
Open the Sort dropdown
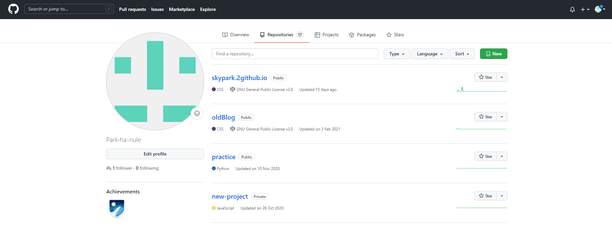pyautogui.click(x=462, y=54)
